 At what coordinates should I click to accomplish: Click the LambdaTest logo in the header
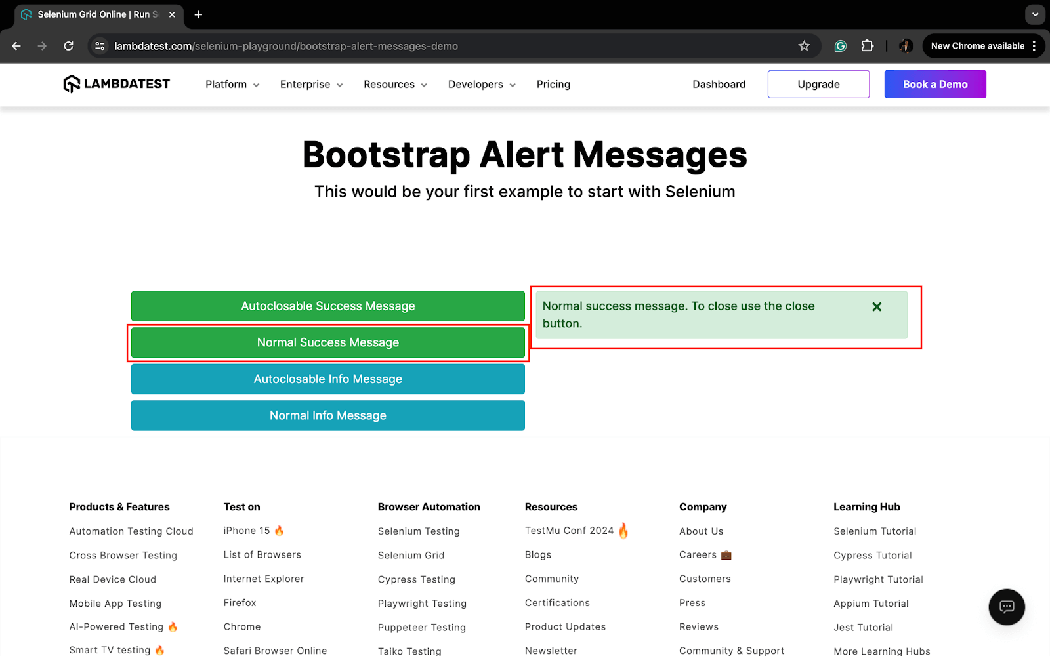tap(115, 84)
